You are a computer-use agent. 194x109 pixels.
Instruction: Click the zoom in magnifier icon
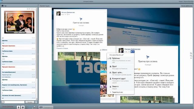coord(191,53)
